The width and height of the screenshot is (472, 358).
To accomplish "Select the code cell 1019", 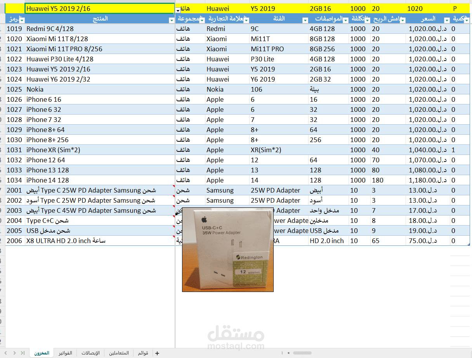I will [15, 29].
